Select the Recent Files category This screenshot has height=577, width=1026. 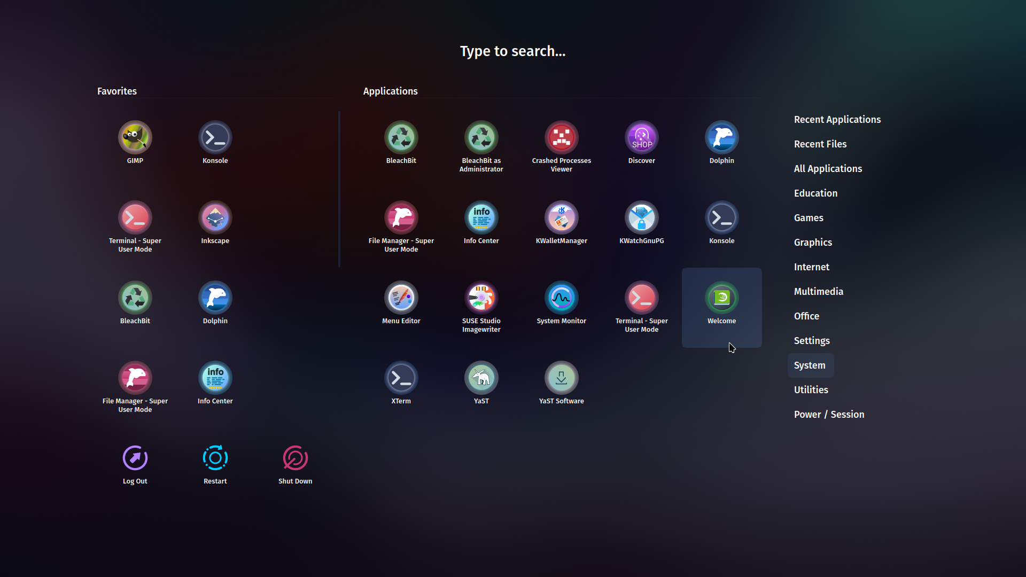coord(820,144)
